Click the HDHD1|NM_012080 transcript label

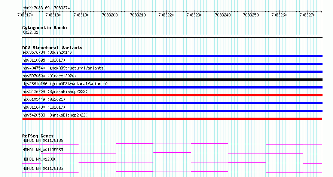[x=39, y=159]
